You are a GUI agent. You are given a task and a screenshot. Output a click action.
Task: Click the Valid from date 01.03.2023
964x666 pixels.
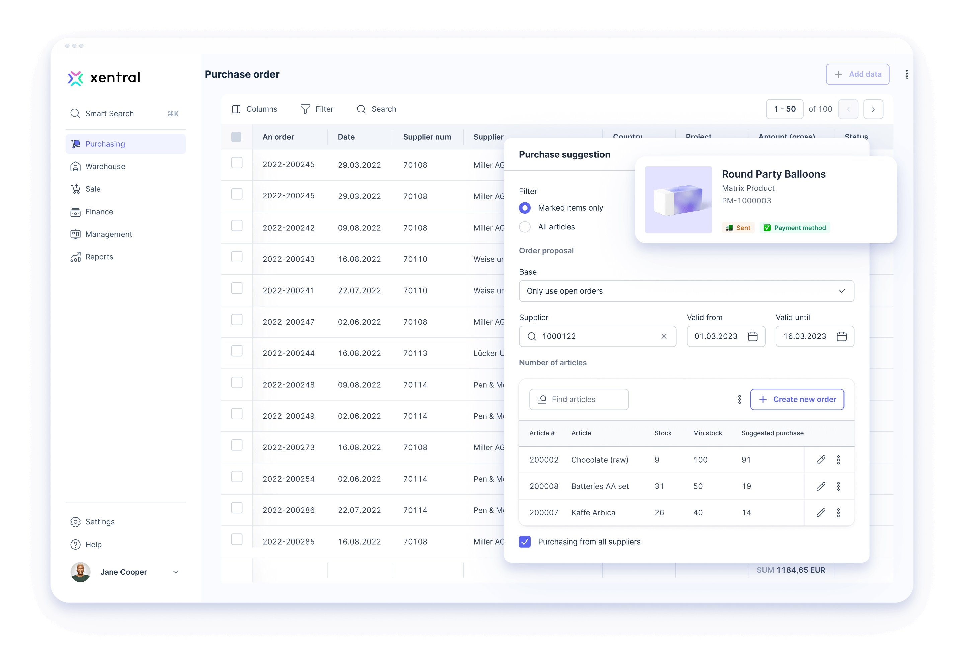(716, 336)
